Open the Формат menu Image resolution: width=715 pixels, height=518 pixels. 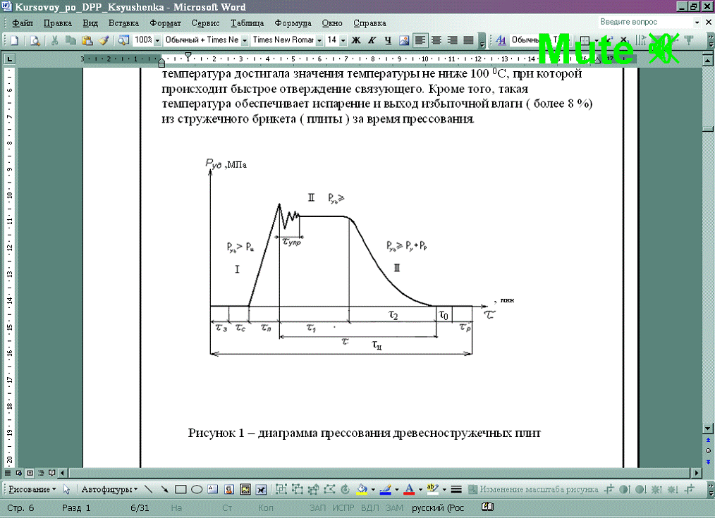click(x=165, y=23)
